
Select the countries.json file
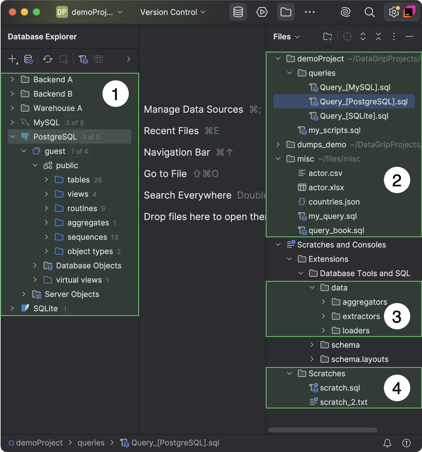pyautogui.click(x=334, y=202)
